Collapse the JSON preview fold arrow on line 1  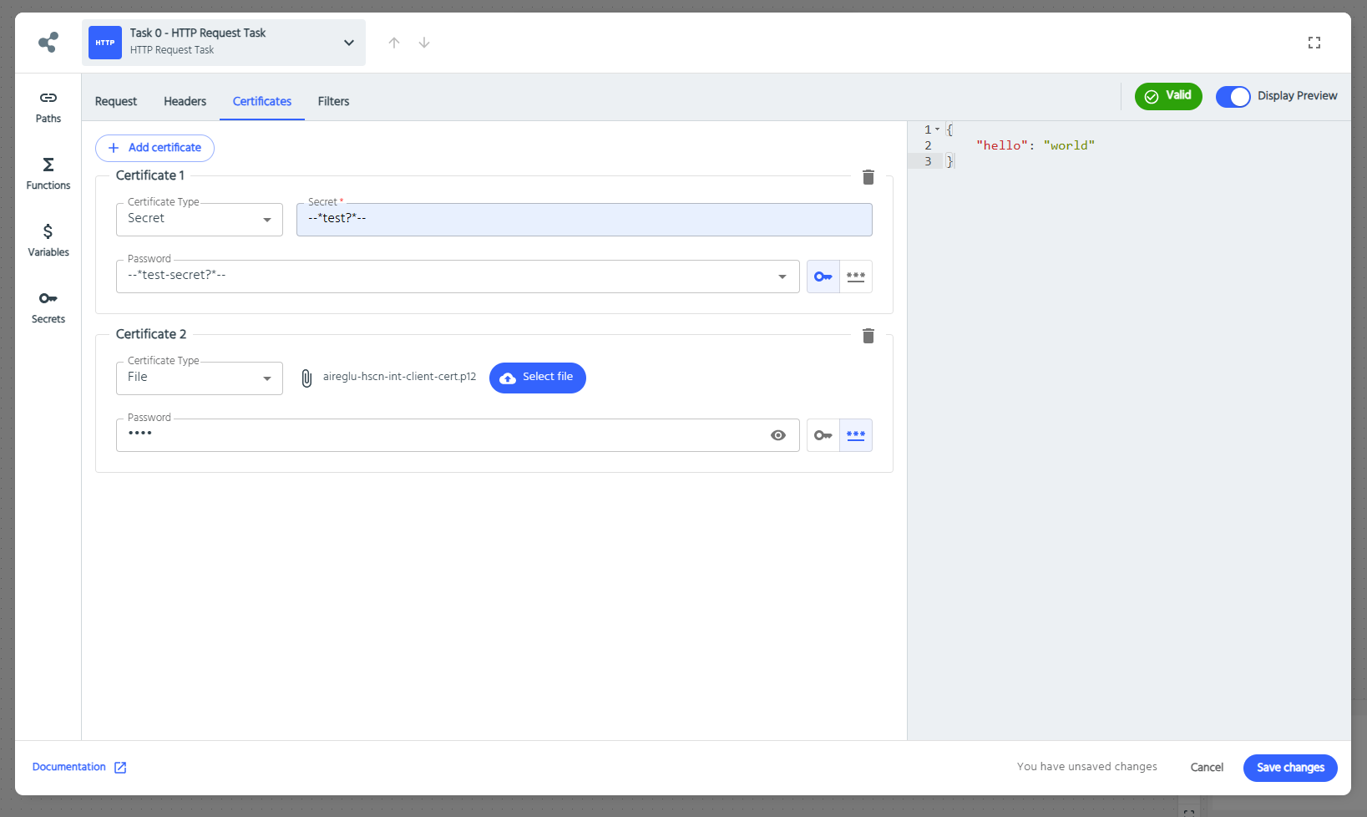tap(938, 129)
